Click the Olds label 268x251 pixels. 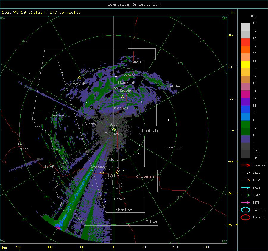(x=113, y=124)
